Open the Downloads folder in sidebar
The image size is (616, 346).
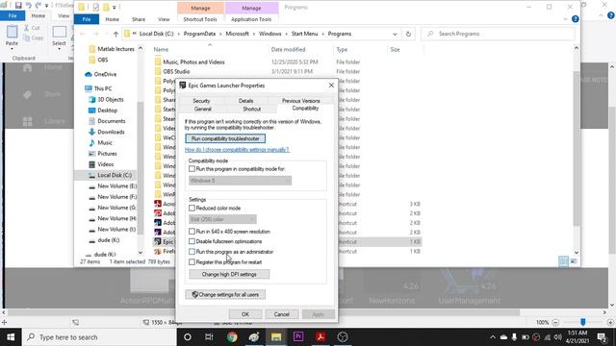[x=111, y=132]
